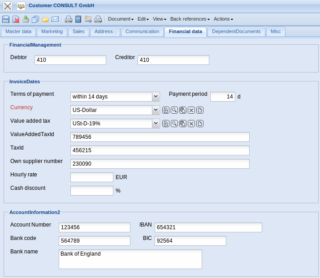The height and width of the screenshot is (278, 320).
Task: Open the Document menu
Action: click(x=121, y=19)
